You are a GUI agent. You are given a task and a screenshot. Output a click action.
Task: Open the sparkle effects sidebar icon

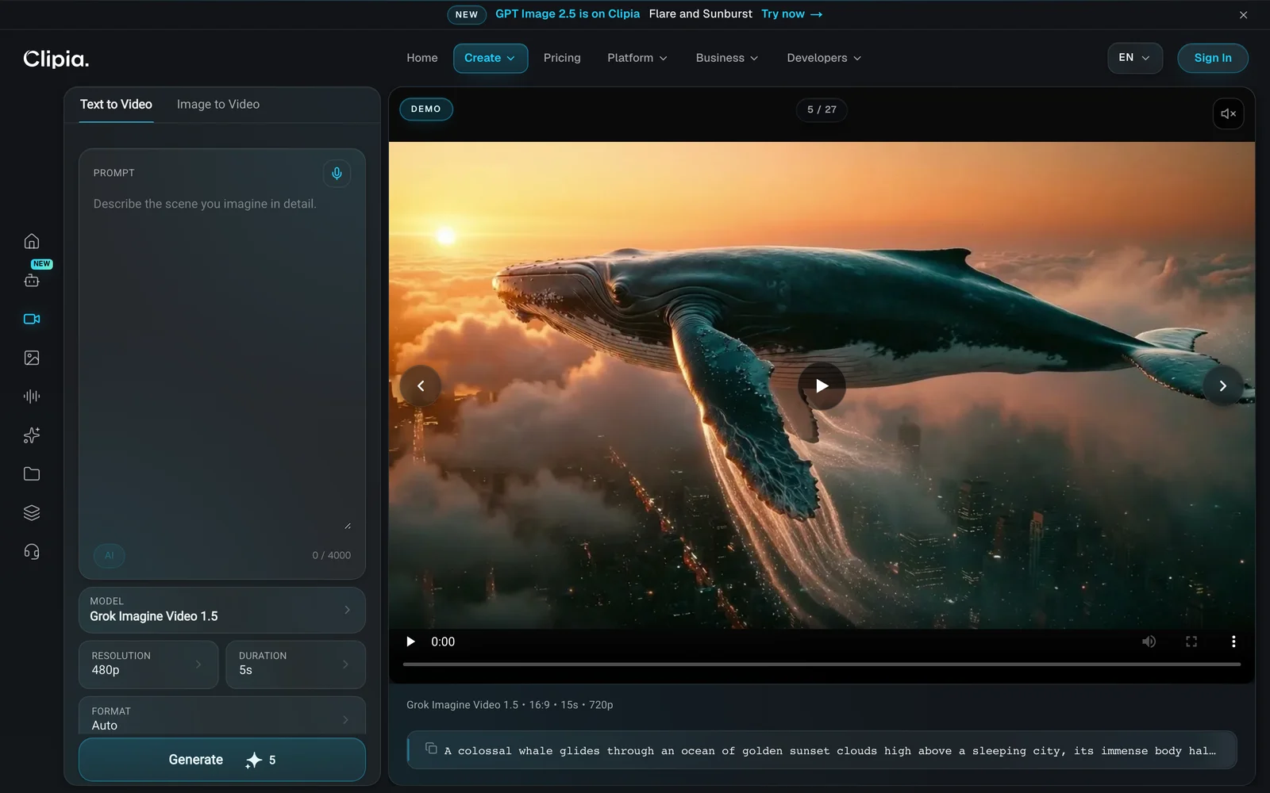(x=32, y=435)
